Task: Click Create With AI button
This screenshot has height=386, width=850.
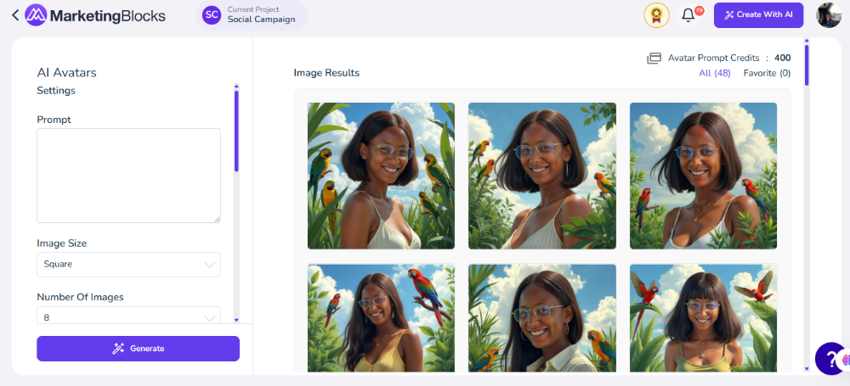Action: point(758,15)
